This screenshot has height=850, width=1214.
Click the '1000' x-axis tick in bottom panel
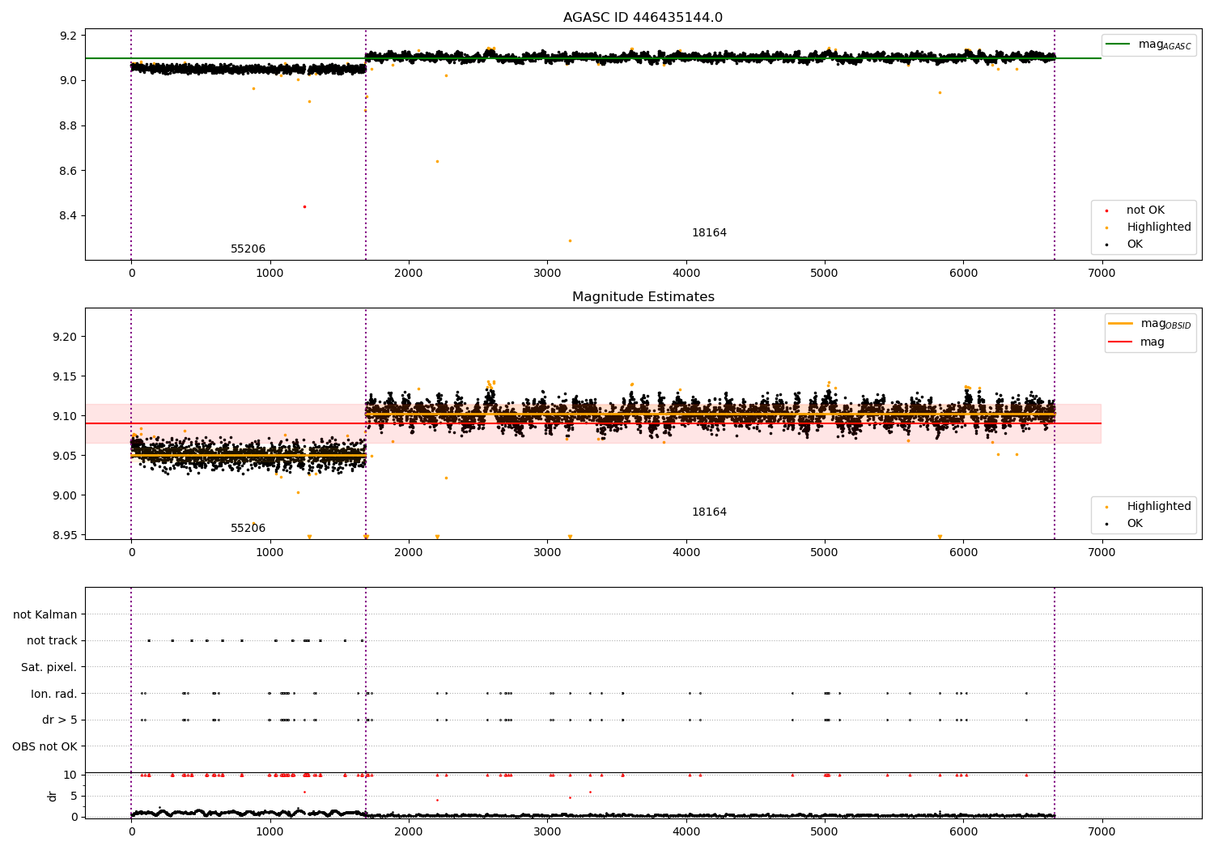(x=270, y=832)
